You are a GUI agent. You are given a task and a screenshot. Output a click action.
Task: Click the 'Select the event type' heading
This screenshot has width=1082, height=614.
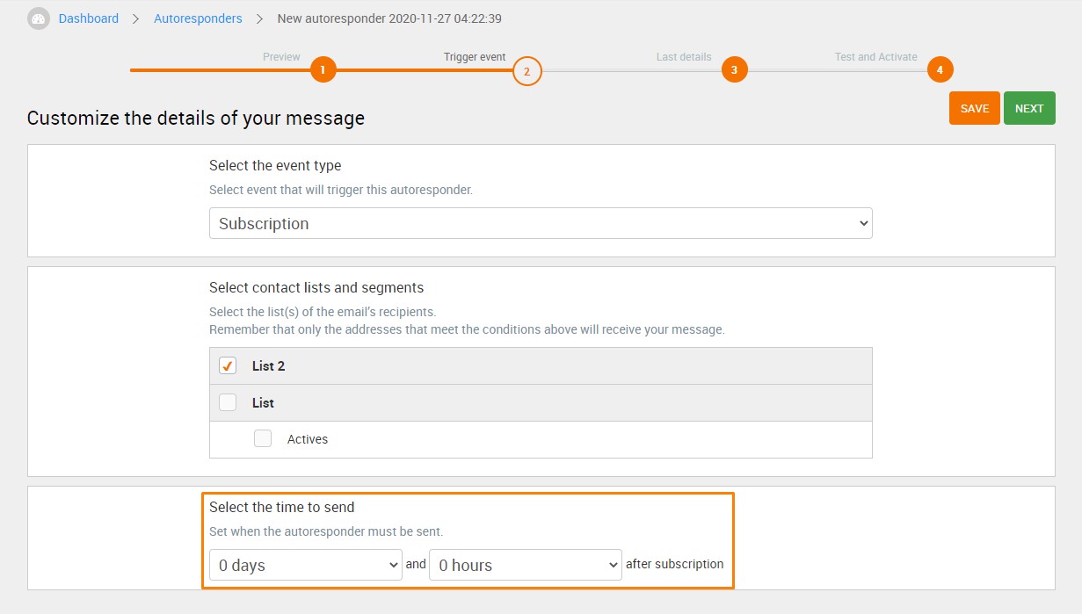tap(275, 165)
